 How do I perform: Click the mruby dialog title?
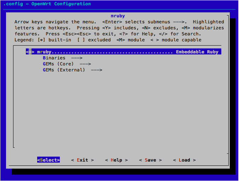pos(118,16)
